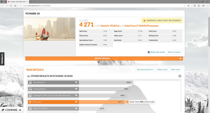Click the tabs you've set aside icon
The image size is (210, 113).
2,2
